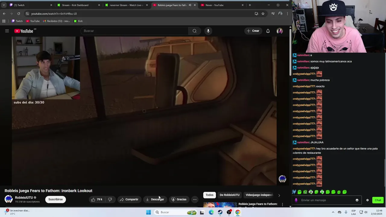This screenshot has width=386, height=217.
Task: Run search with the magnifier button
Action: 195,31
